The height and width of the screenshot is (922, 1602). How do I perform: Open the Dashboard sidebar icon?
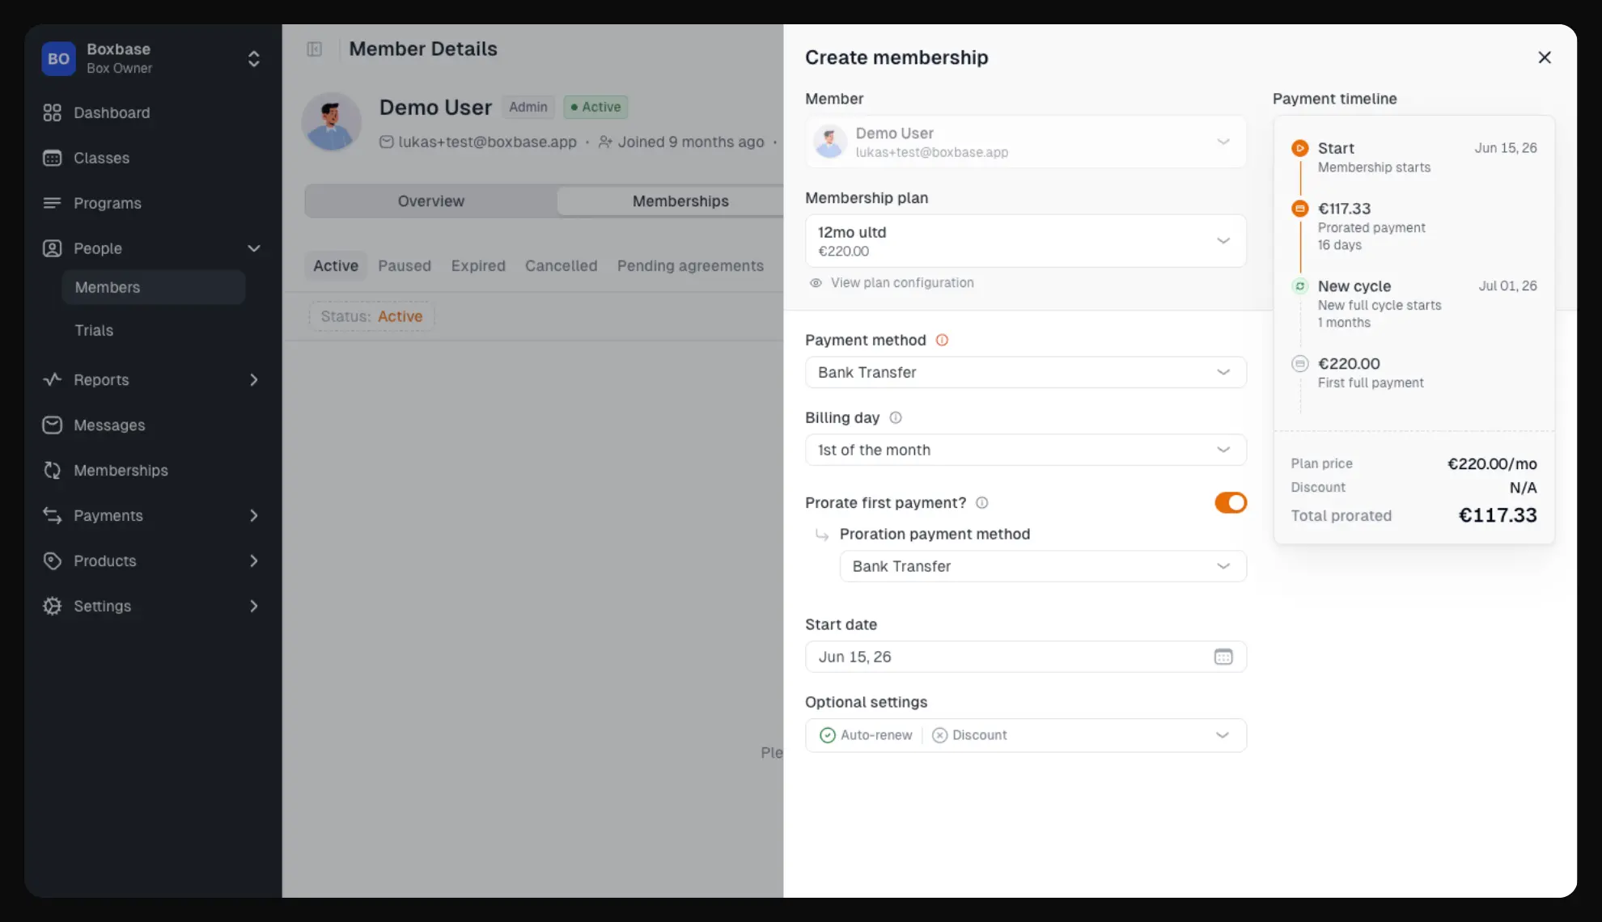52,112
